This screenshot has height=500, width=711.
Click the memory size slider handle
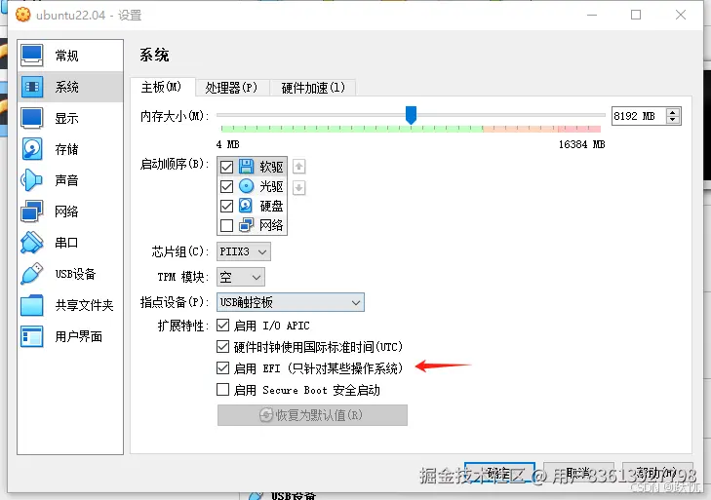point(411,115)
